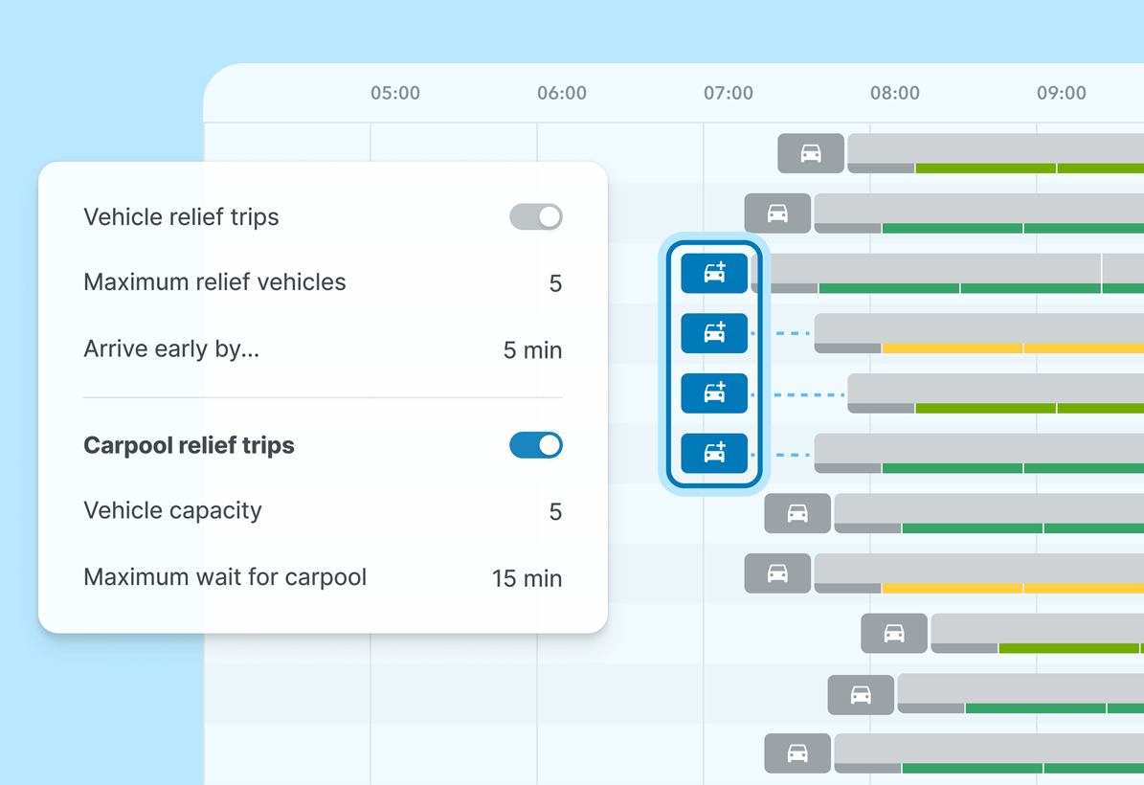1144x785 pixels.
Task: Change Maximum wait for carpool 15 min
Action: (527, 578)
